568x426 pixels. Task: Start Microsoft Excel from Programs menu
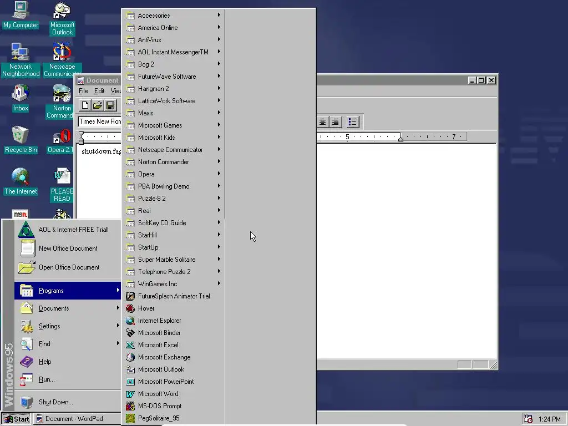pos(173,345)
